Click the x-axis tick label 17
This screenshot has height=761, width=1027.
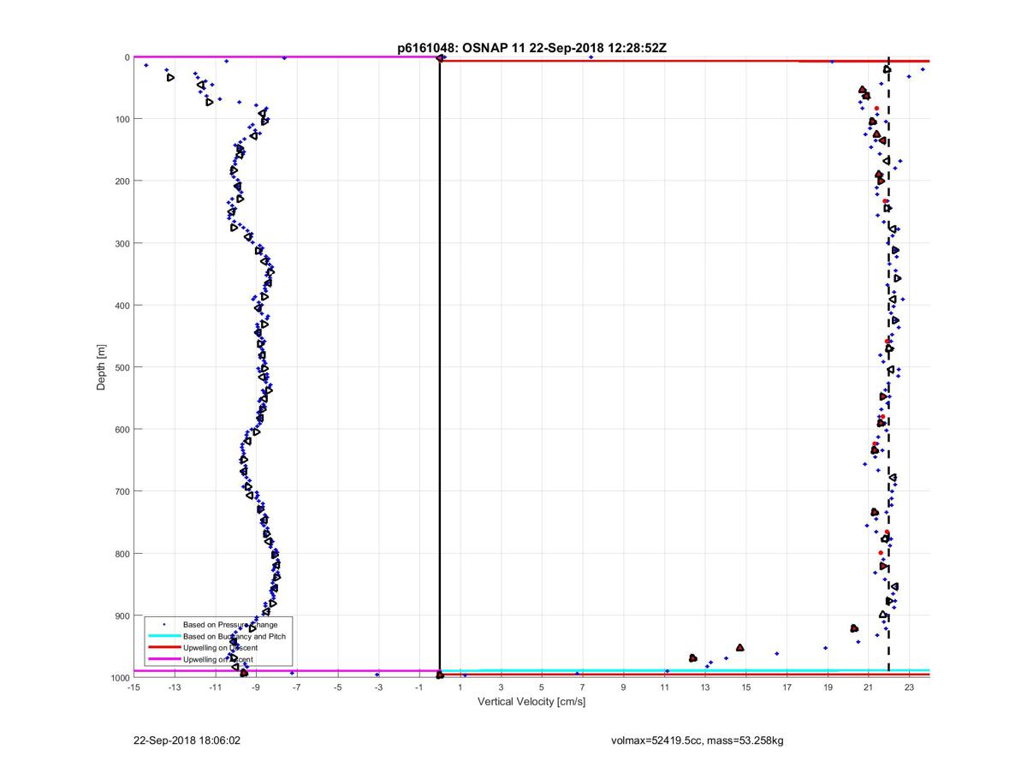pyautogui.click(x=787, y=687)
